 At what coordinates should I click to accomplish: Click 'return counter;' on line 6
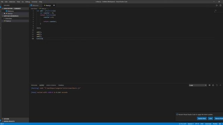(x=50, y=22)
